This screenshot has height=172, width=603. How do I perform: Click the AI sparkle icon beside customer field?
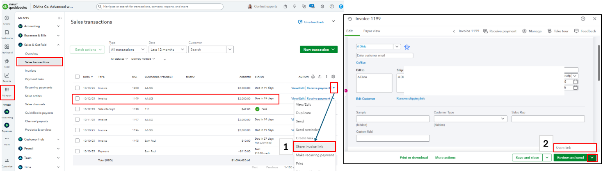[407, 47]
